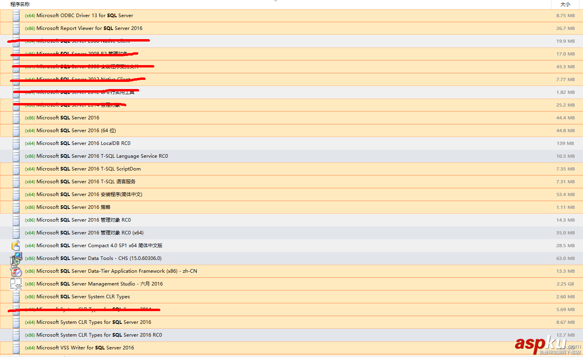Select the (x86) Microsoft SQL Server 2016 entry

(x=62, y=118)
